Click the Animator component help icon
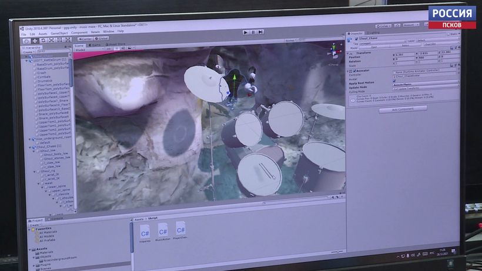Viewport: 482px width, 271px height. pyautogui.click(x=452, y=65)
